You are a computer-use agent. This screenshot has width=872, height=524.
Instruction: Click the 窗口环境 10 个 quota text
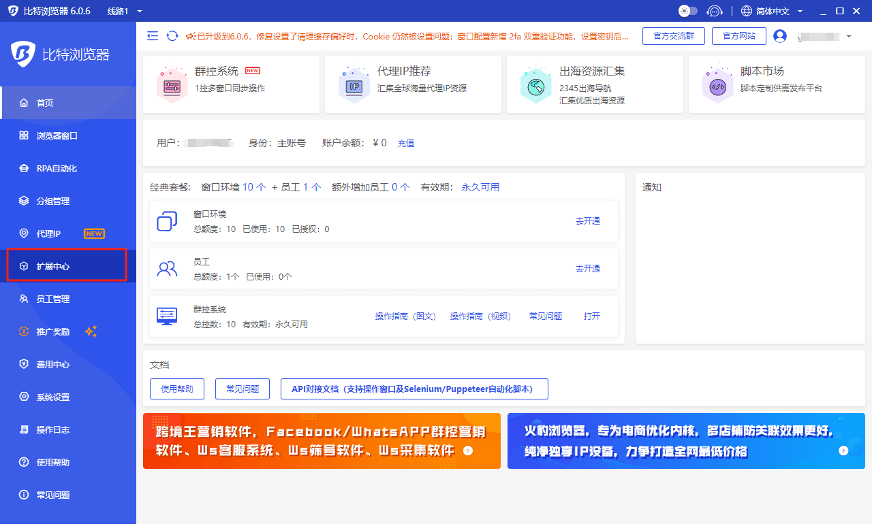point(234,186)
